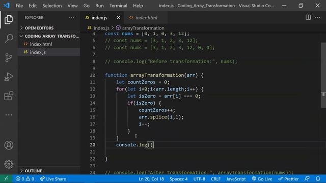Open the Edit menu
Screen dimensions: 326x183
pos(33,6)
